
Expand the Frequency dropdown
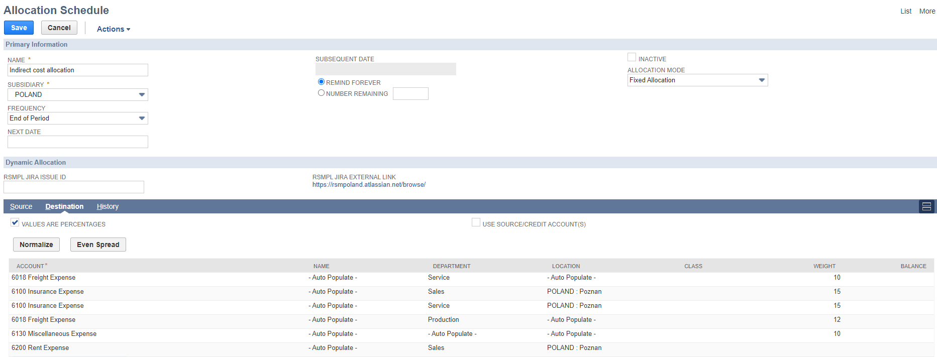pyautogui.click(x=142, y=118)
